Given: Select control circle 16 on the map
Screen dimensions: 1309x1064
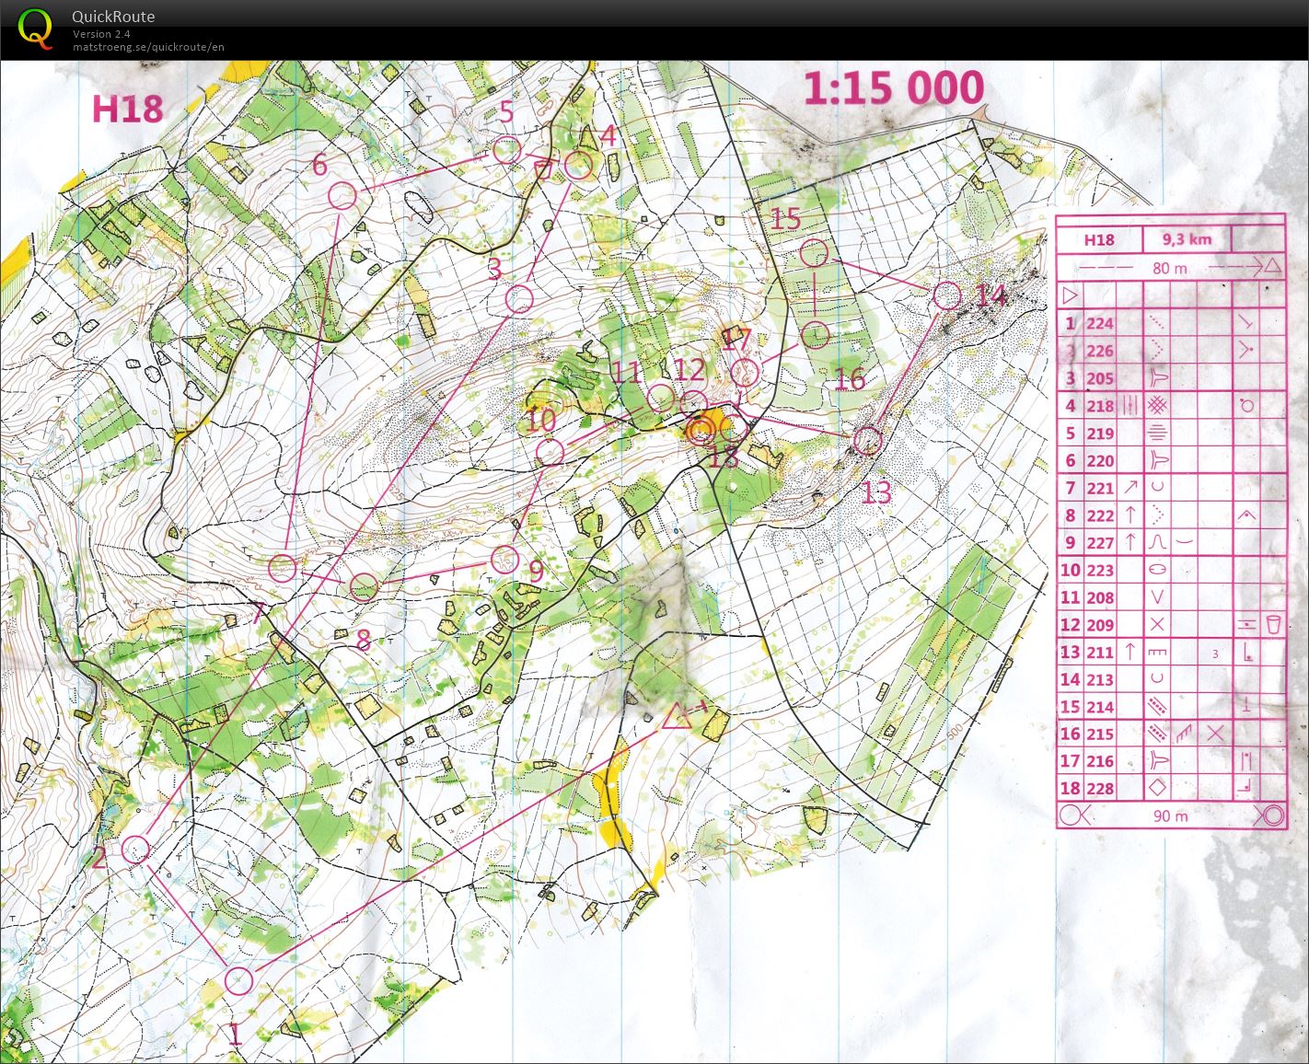Looking at the screenshot, I should coord(816,335).
